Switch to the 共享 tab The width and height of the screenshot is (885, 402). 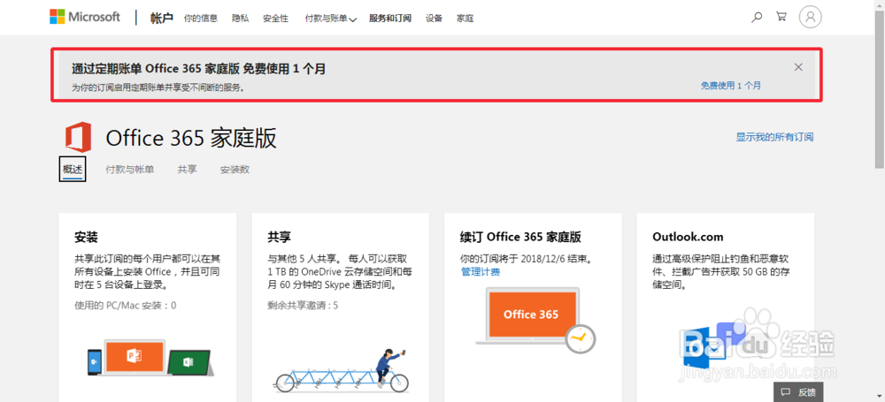click(188, 169)
